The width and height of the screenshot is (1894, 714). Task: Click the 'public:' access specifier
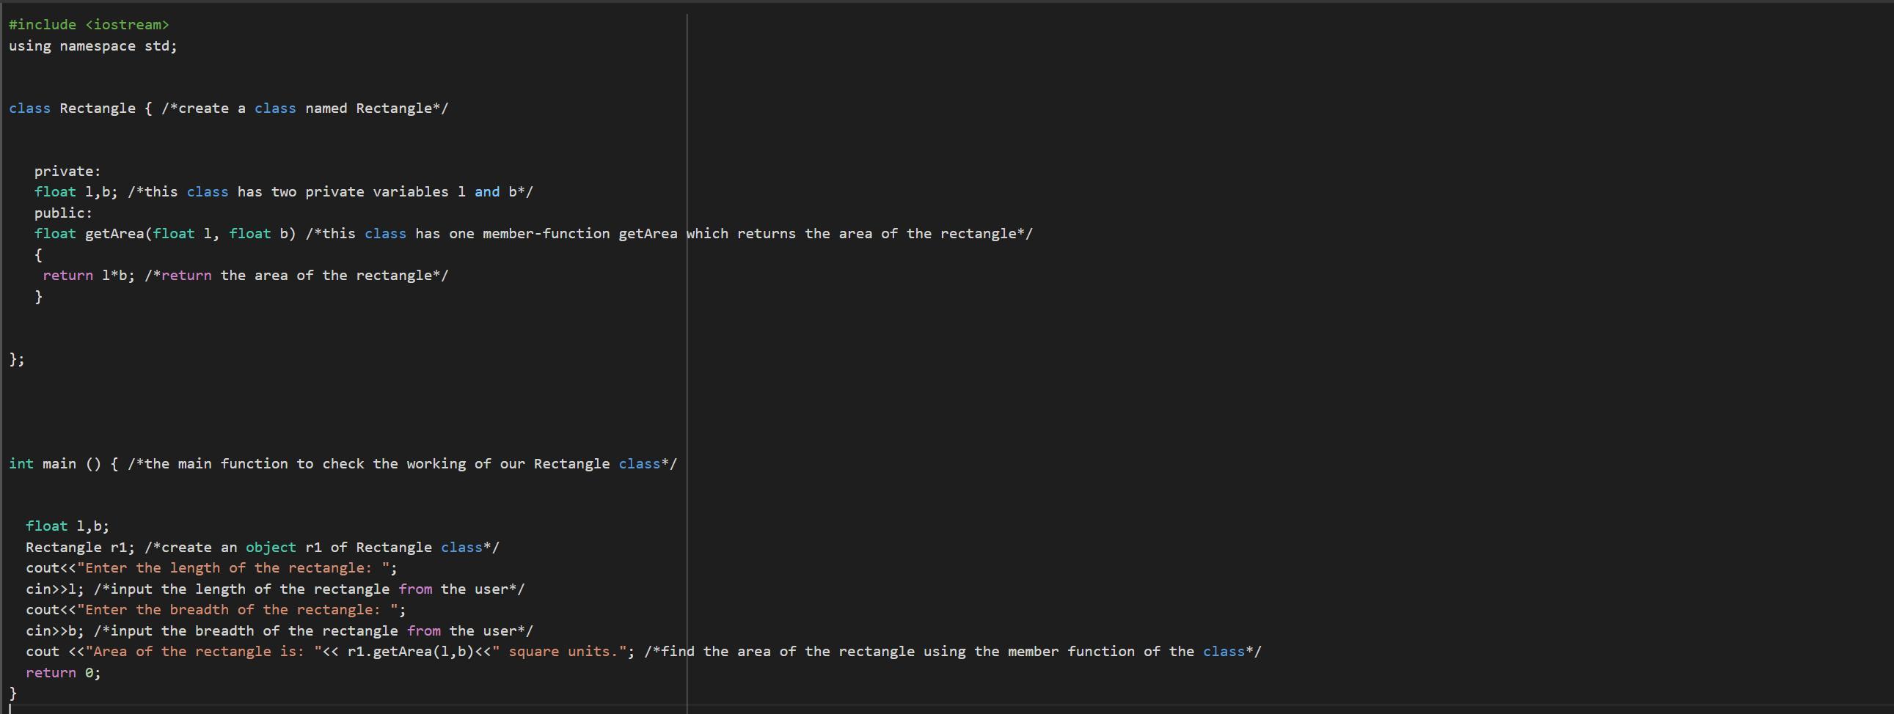(x=63, y=213)
